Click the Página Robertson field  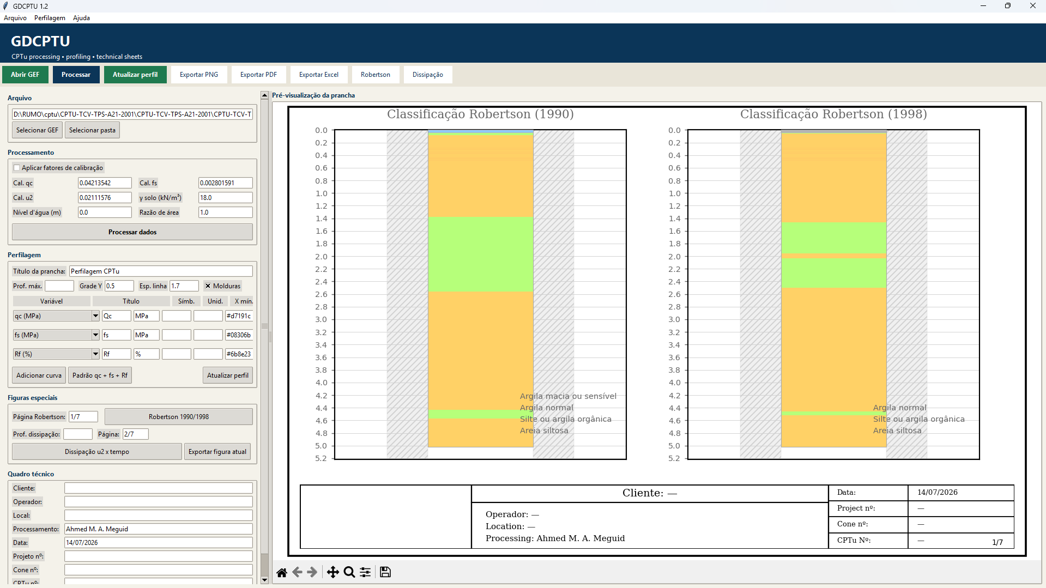[x=83, y=417]
